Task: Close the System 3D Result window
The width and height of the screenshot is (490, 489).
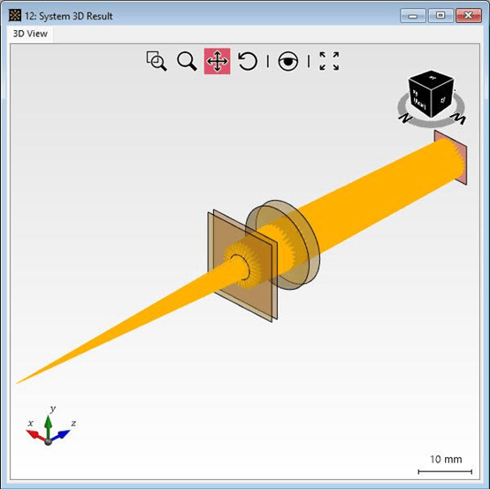Action: (469, 16)
